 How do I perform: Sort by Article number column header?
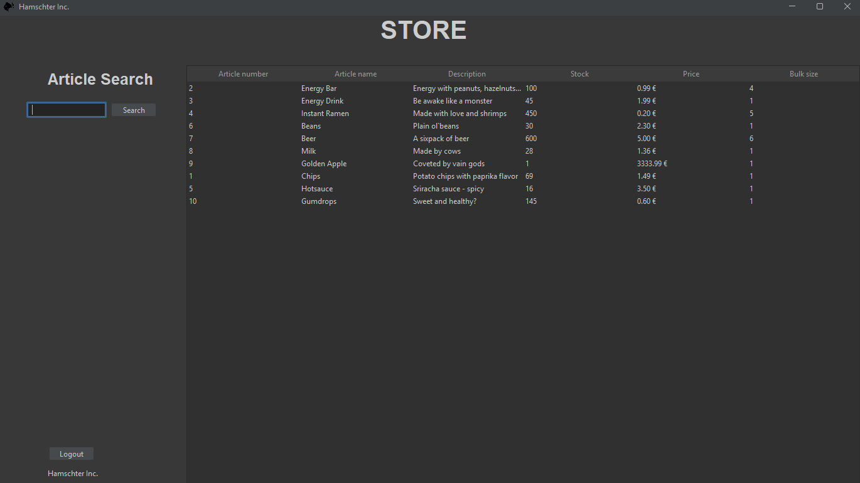click(243, 74)
